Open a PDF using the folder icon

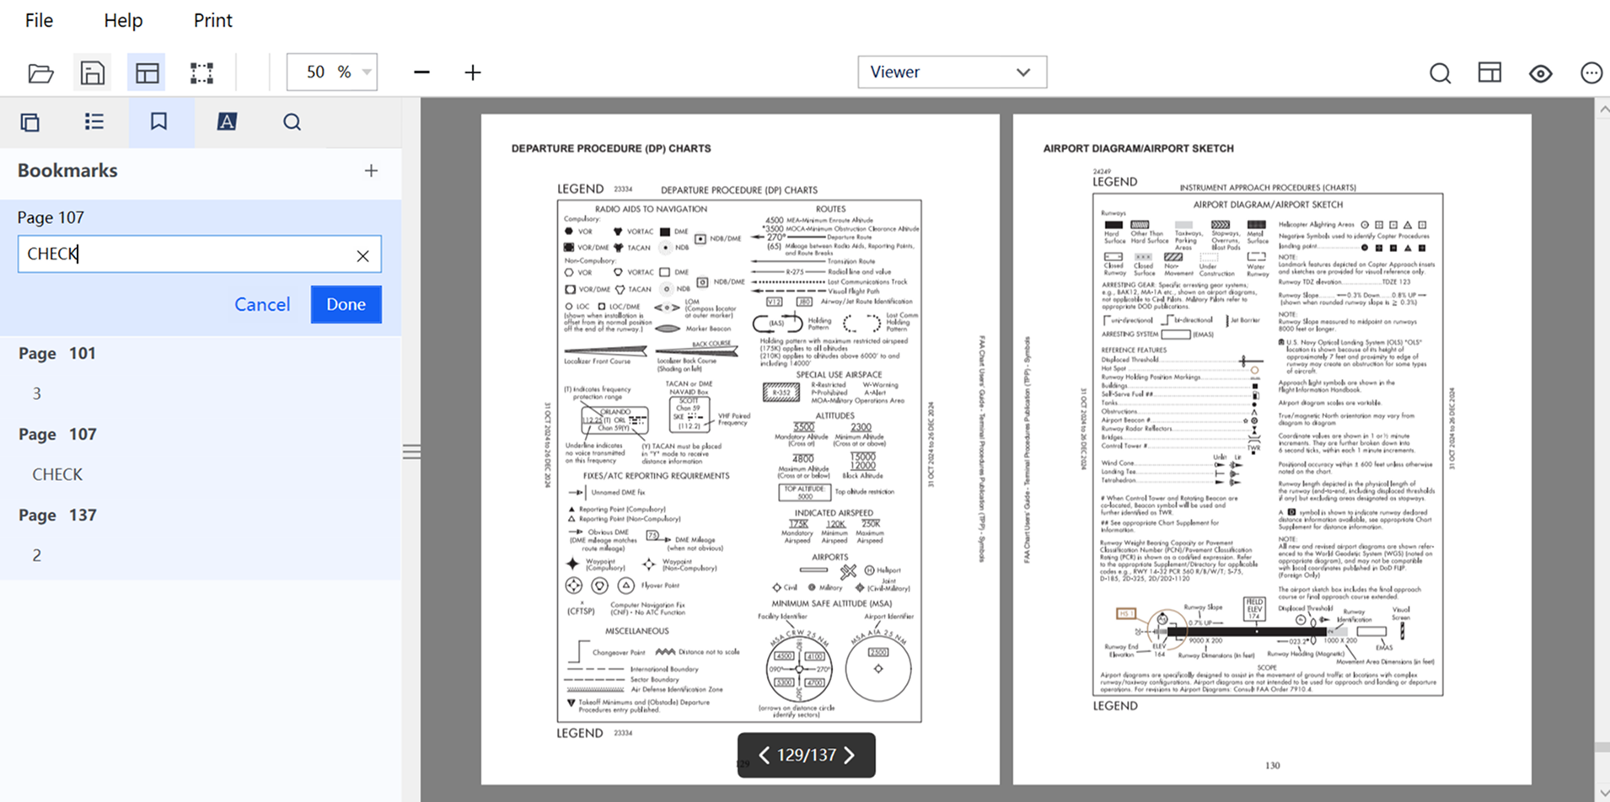[x=40, y=72]
